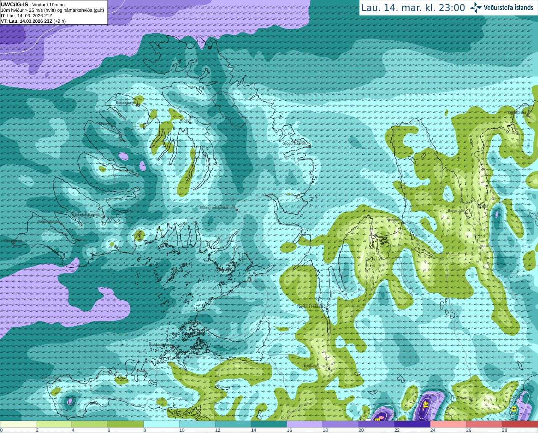The height and width of the screenshot is (433, 538).
Task: Click the Flateyri station label
Action: pyautogui.click(x=105, y=124)
